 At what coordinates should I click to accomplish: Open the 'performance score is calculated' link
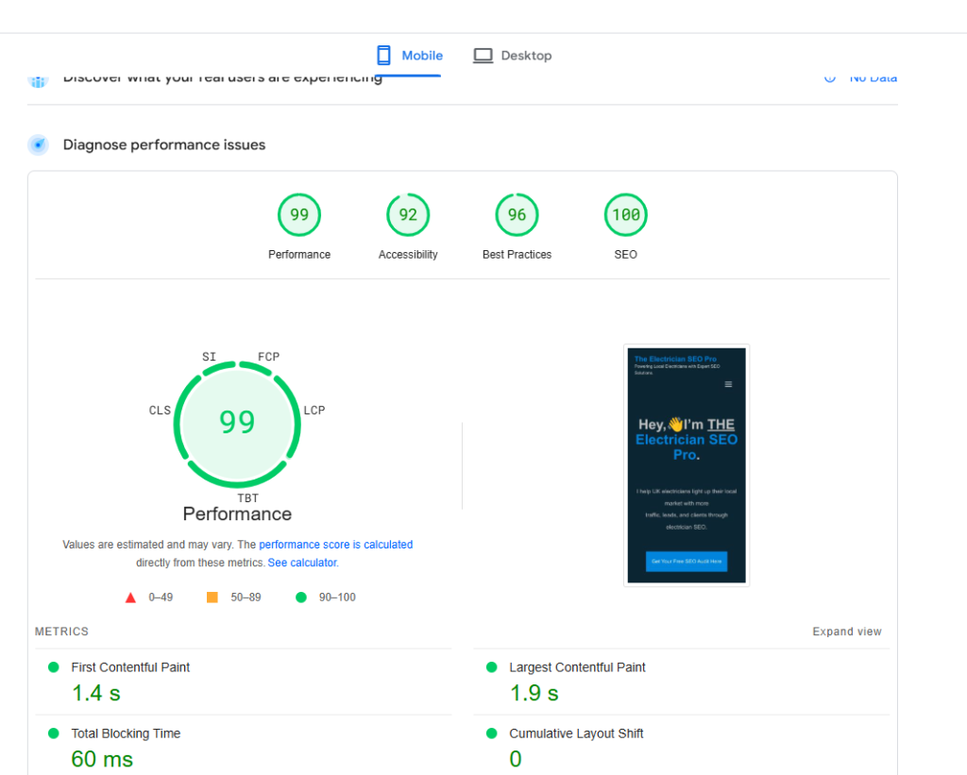tap(335, 545)
